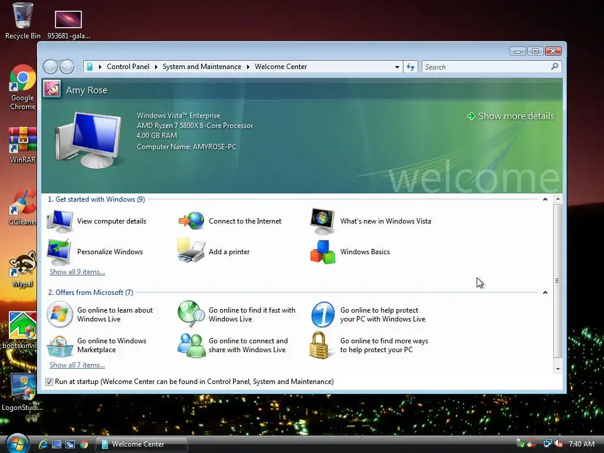Collapse Get started with Windows section
The width and height of the screenshot is (604, 453).
(x=545, y=199)
